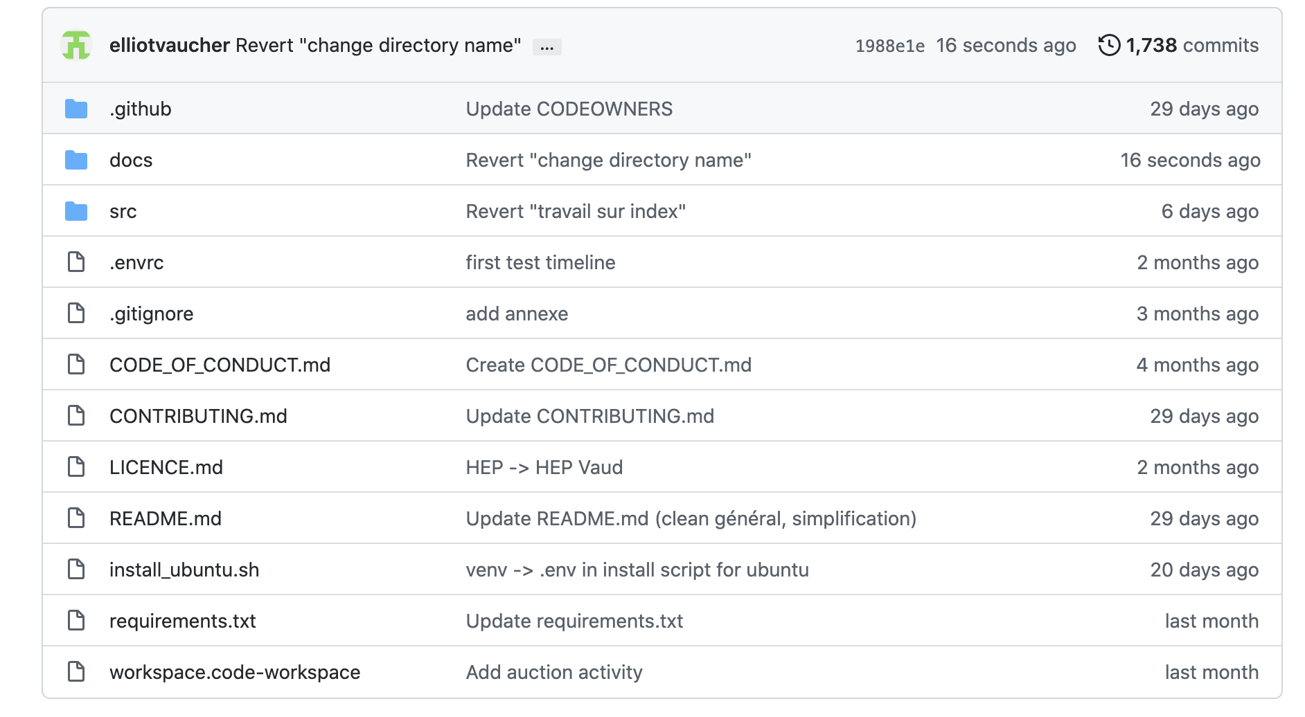Open the .github folder
1305x717 pixels.
[140, 109]
